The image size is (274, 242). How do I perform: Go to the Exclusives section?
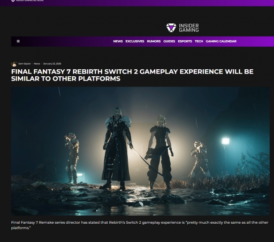click(135, 41)
